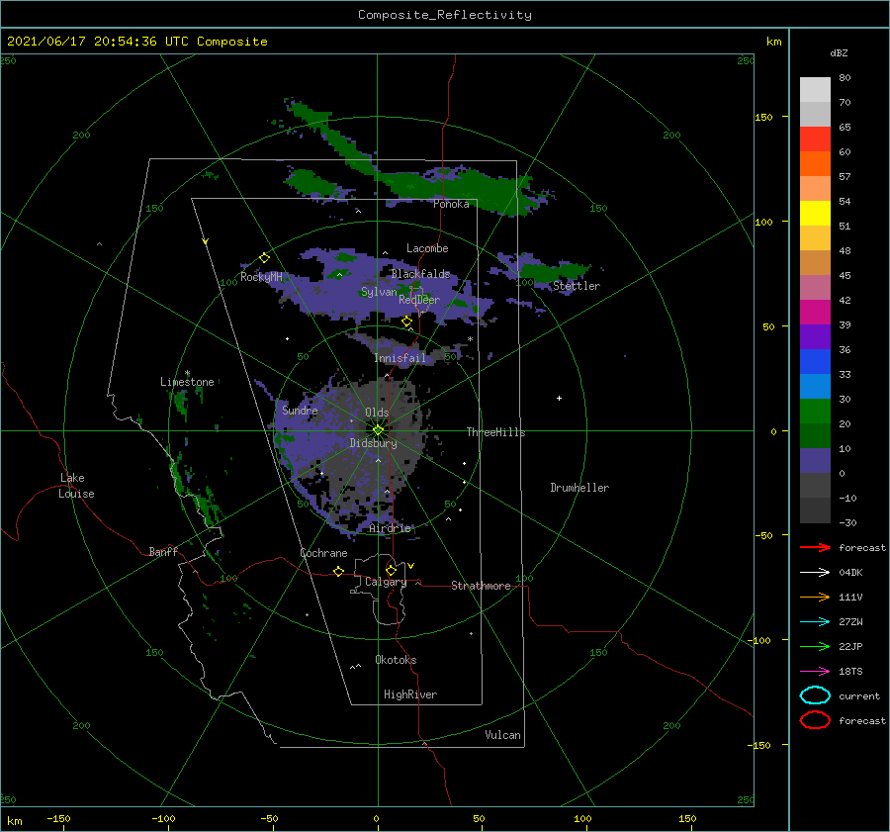The image size is (890, 832).
Task: Click the cyan 27ZW arrow icon
Action: (815, 622)
